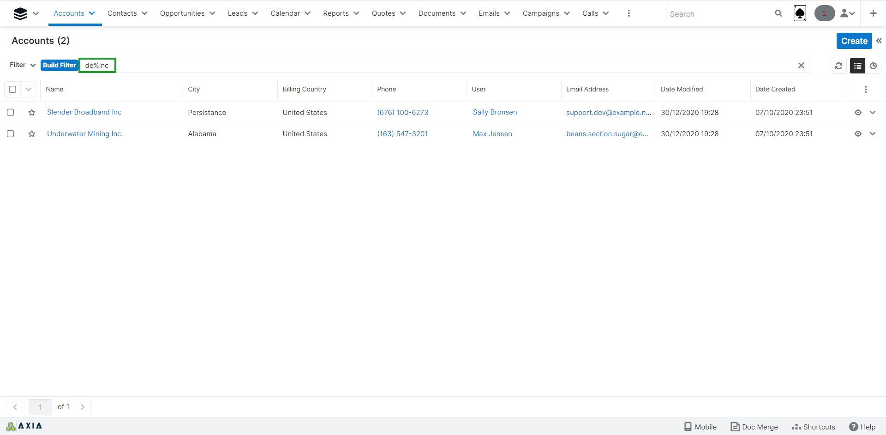Click the search magnifier icon

pyautogui.click(x=778, y=13)
